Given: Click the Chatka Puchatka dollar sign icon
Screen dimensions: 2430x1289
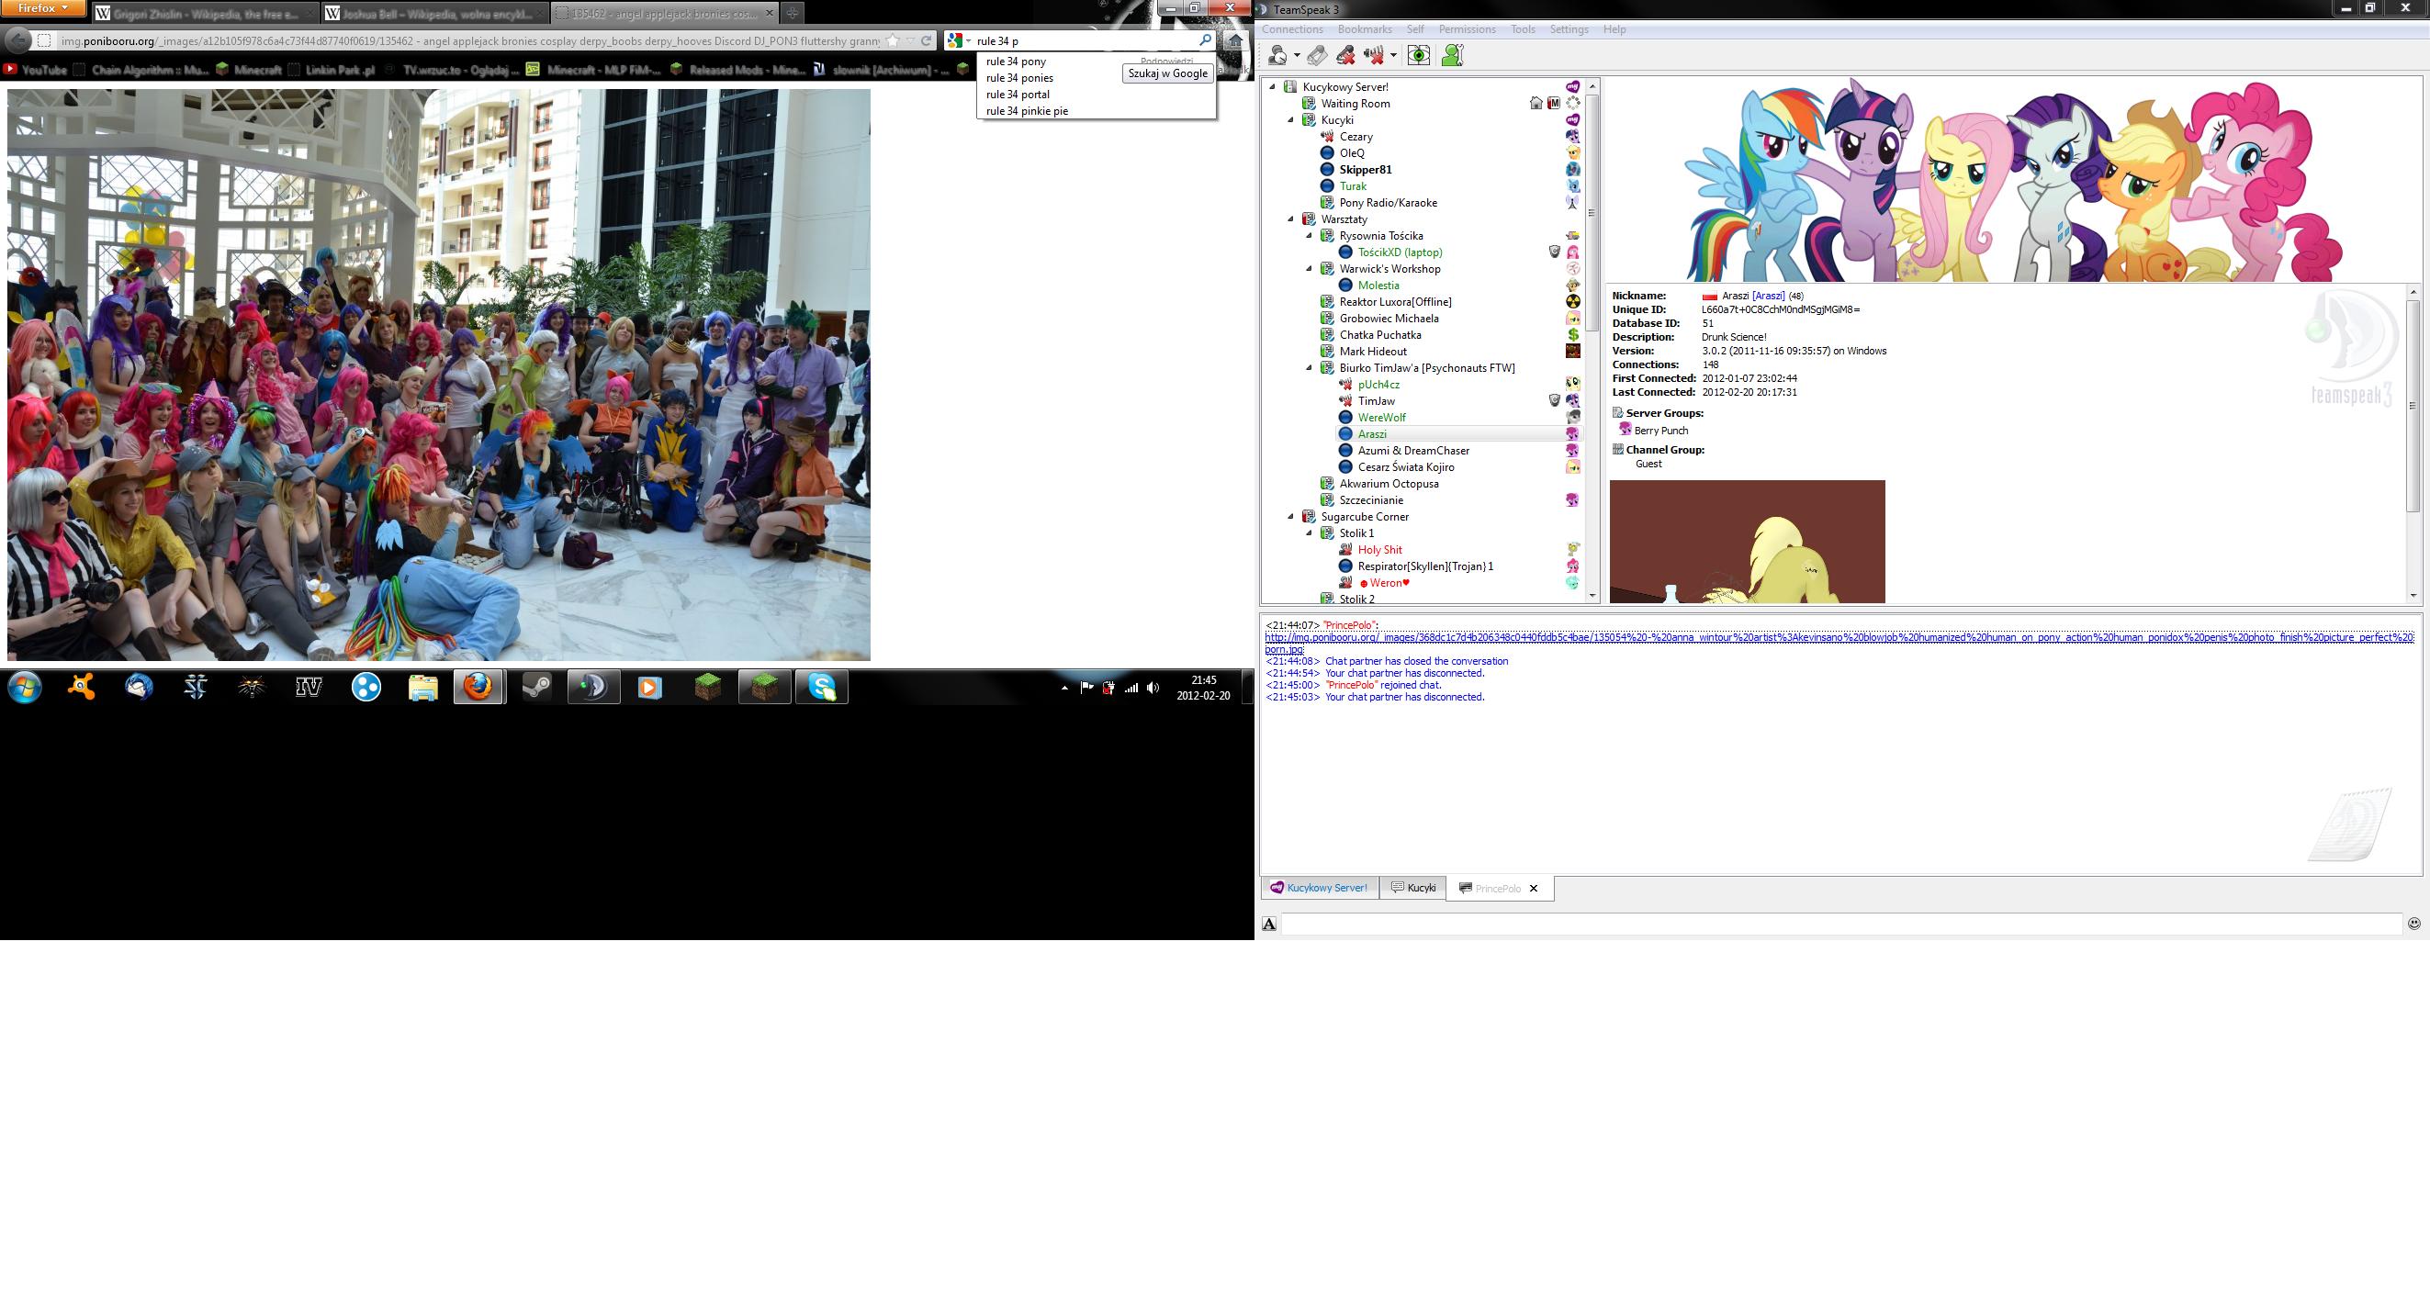Looking at the screenshot, I should [1572, 335].
